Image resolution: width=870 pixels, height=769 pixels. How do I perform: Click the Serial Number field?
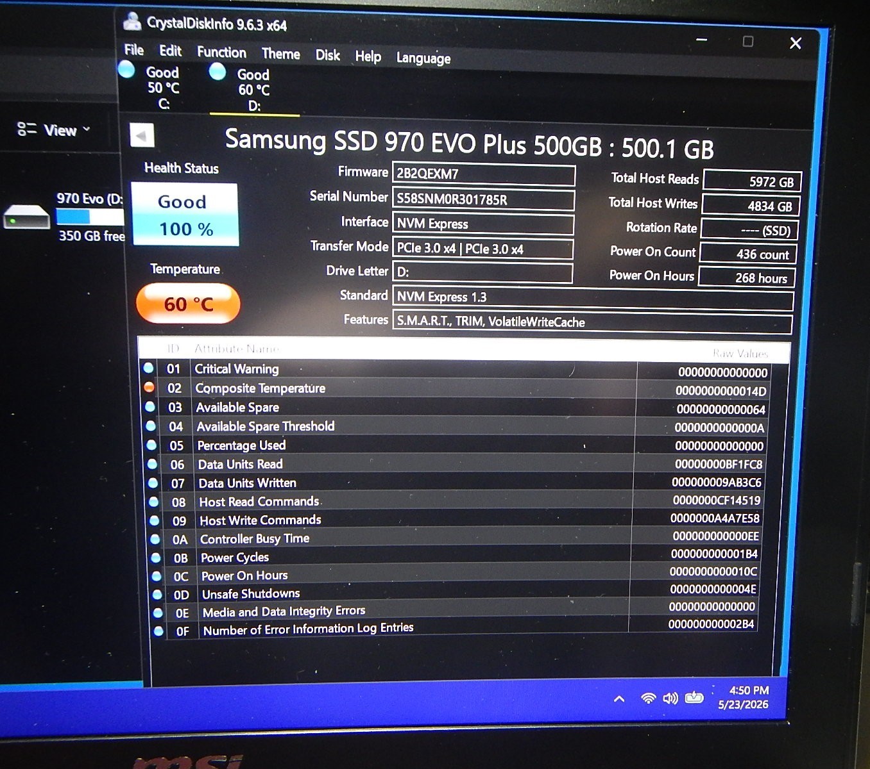[x=483, y=199]
